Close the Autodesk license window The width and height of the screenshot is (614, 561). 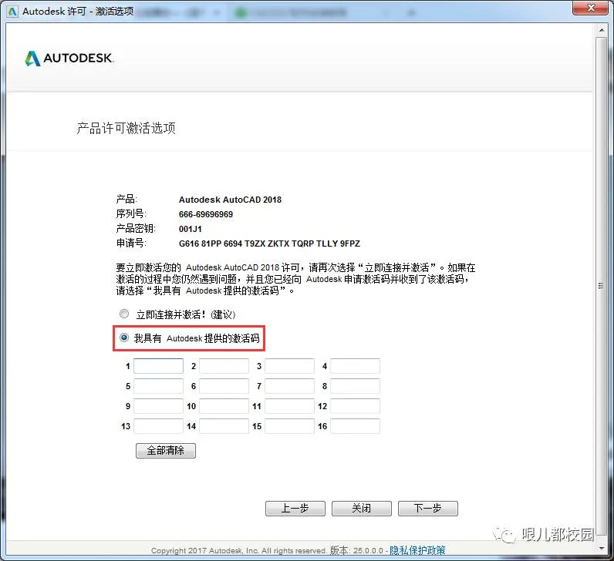pos(591,8)
